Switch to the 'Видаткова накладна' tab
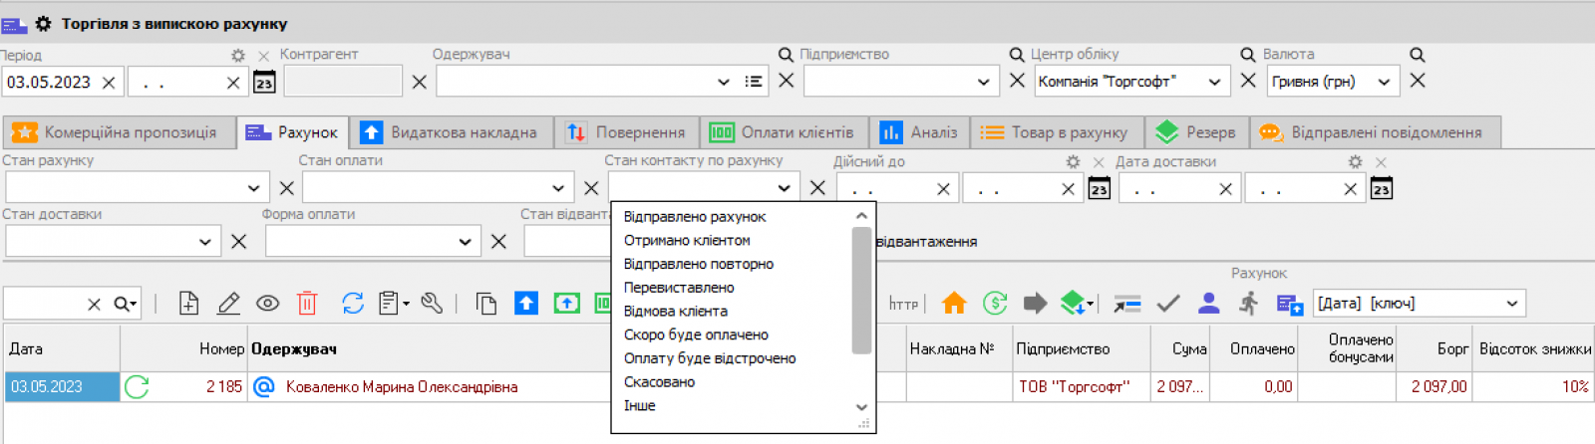Image resolution: width=1595 pixels, height=444 pixels. (453, 132)
